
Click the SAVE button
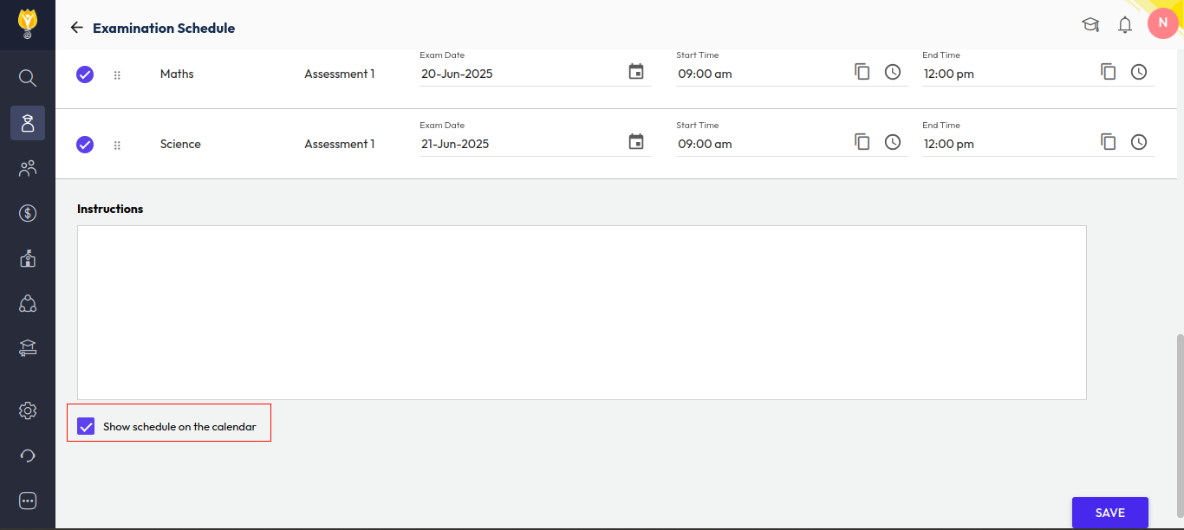click(x=1109, y=513)
